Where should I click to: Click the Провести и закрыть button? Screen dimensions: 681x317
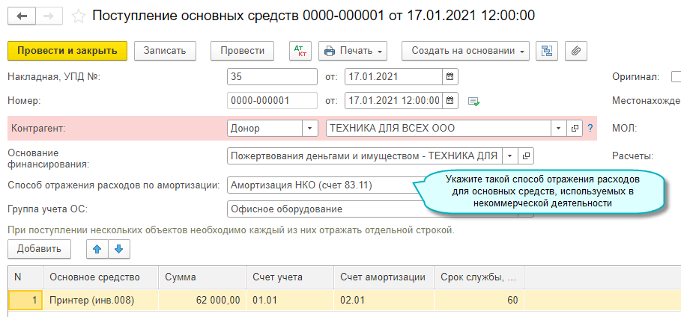point(67,51)
